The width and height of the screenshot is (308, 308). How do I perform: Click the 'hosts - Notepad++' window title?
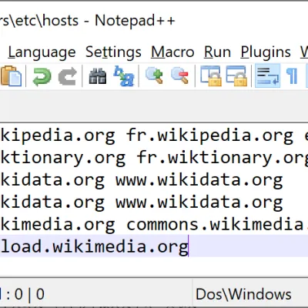(x=109, y=21)
